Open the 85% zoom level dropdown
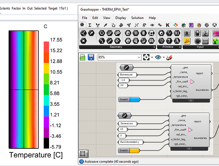Screen dimensions: 219x166 139,57
